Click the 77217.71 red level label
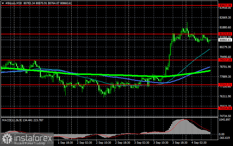Screen dimensions: 233x146 225,85
